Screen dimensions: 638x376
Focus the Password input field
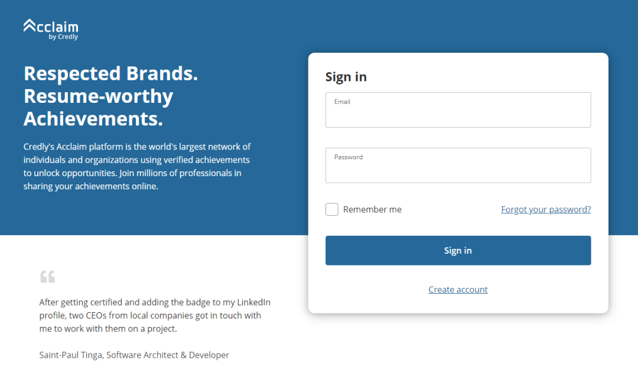pyautogui.click(x=458, y=166)
